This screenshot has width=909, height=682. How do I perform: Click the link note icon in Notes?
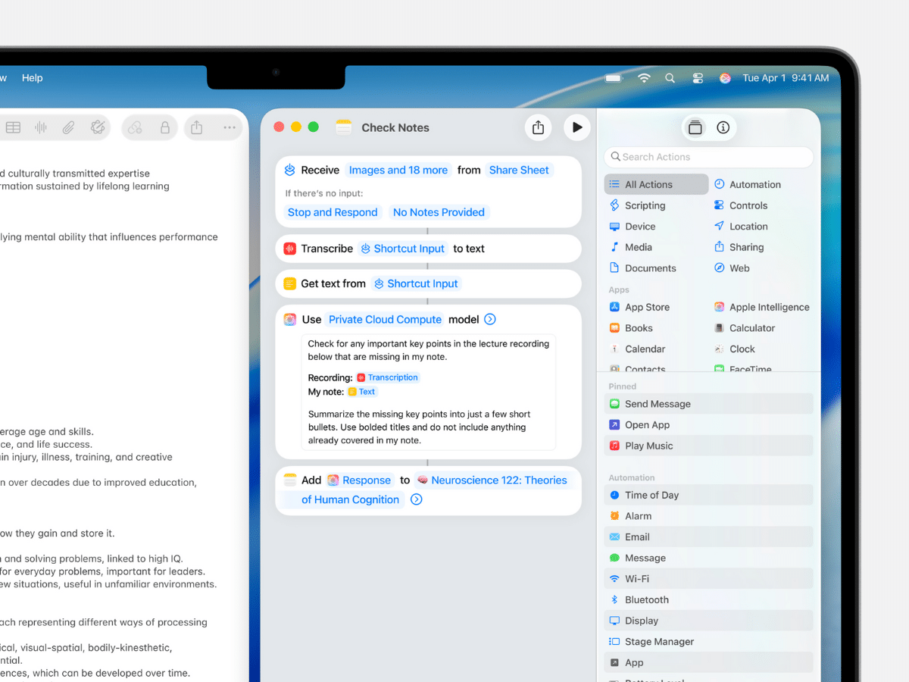(x=135, y=128)
